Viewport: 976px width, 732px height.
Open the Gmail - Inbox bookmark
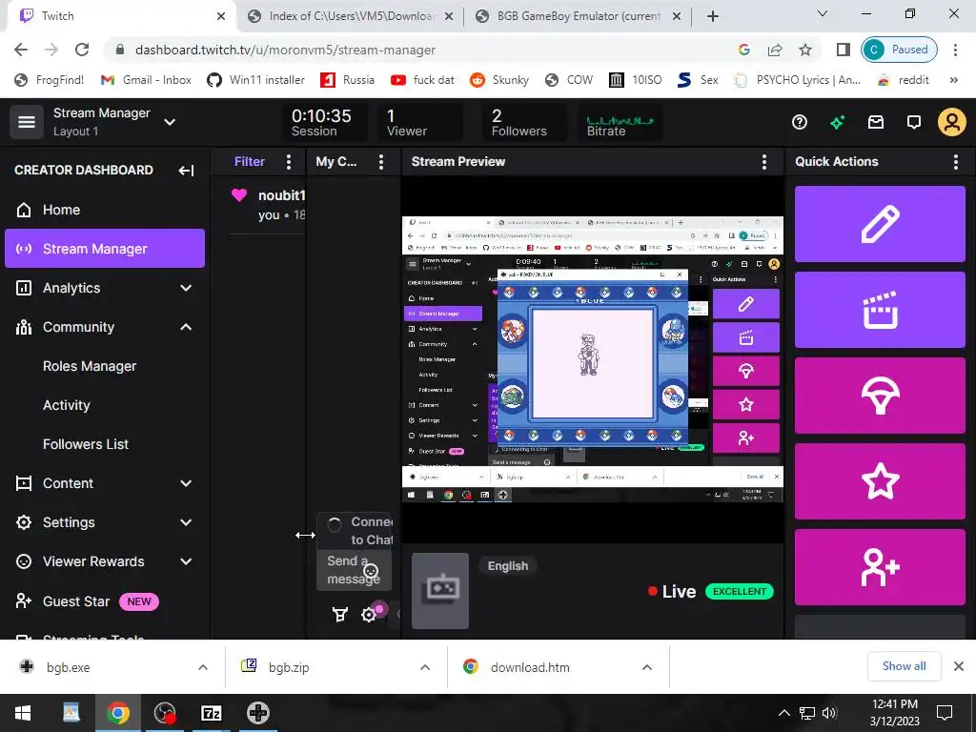146,80
